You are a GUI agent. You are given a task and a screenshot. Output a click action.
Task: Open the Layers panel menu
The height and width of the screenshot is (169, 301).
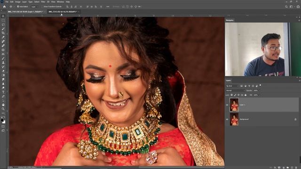(x=299, y=80)
